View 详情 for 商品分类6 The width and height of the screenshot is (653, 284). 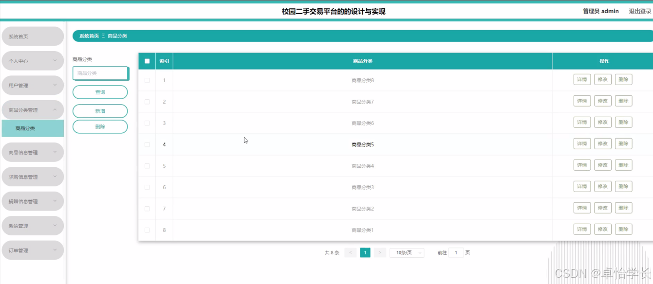(582, 123)
